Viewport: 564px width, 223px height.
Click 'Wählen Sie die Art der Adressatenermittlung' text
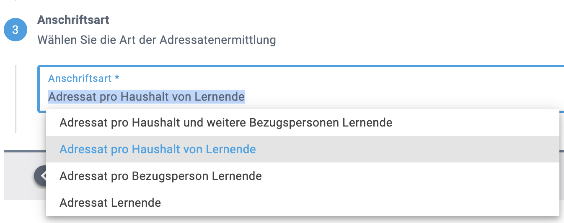click(x=156, y=41)
